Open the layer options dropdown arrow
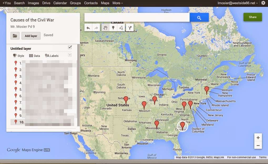This screenshot has height=164, width=268. coord(70,55)
